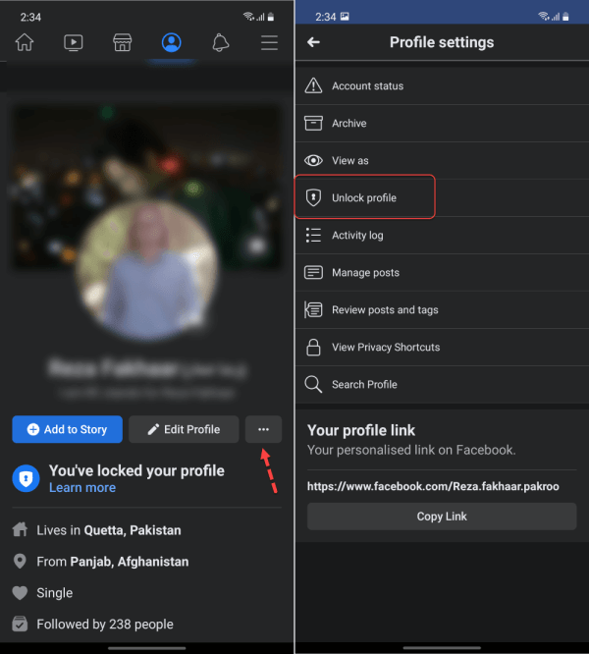The height and width of the screenshot is (654, 589).
Task: Open the hamburger menu tab
Action: pyautogui.click(x=269, y=42)
